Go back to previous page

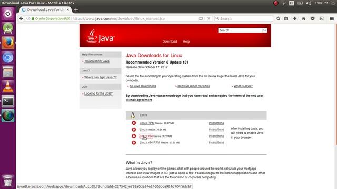[21, 19]
